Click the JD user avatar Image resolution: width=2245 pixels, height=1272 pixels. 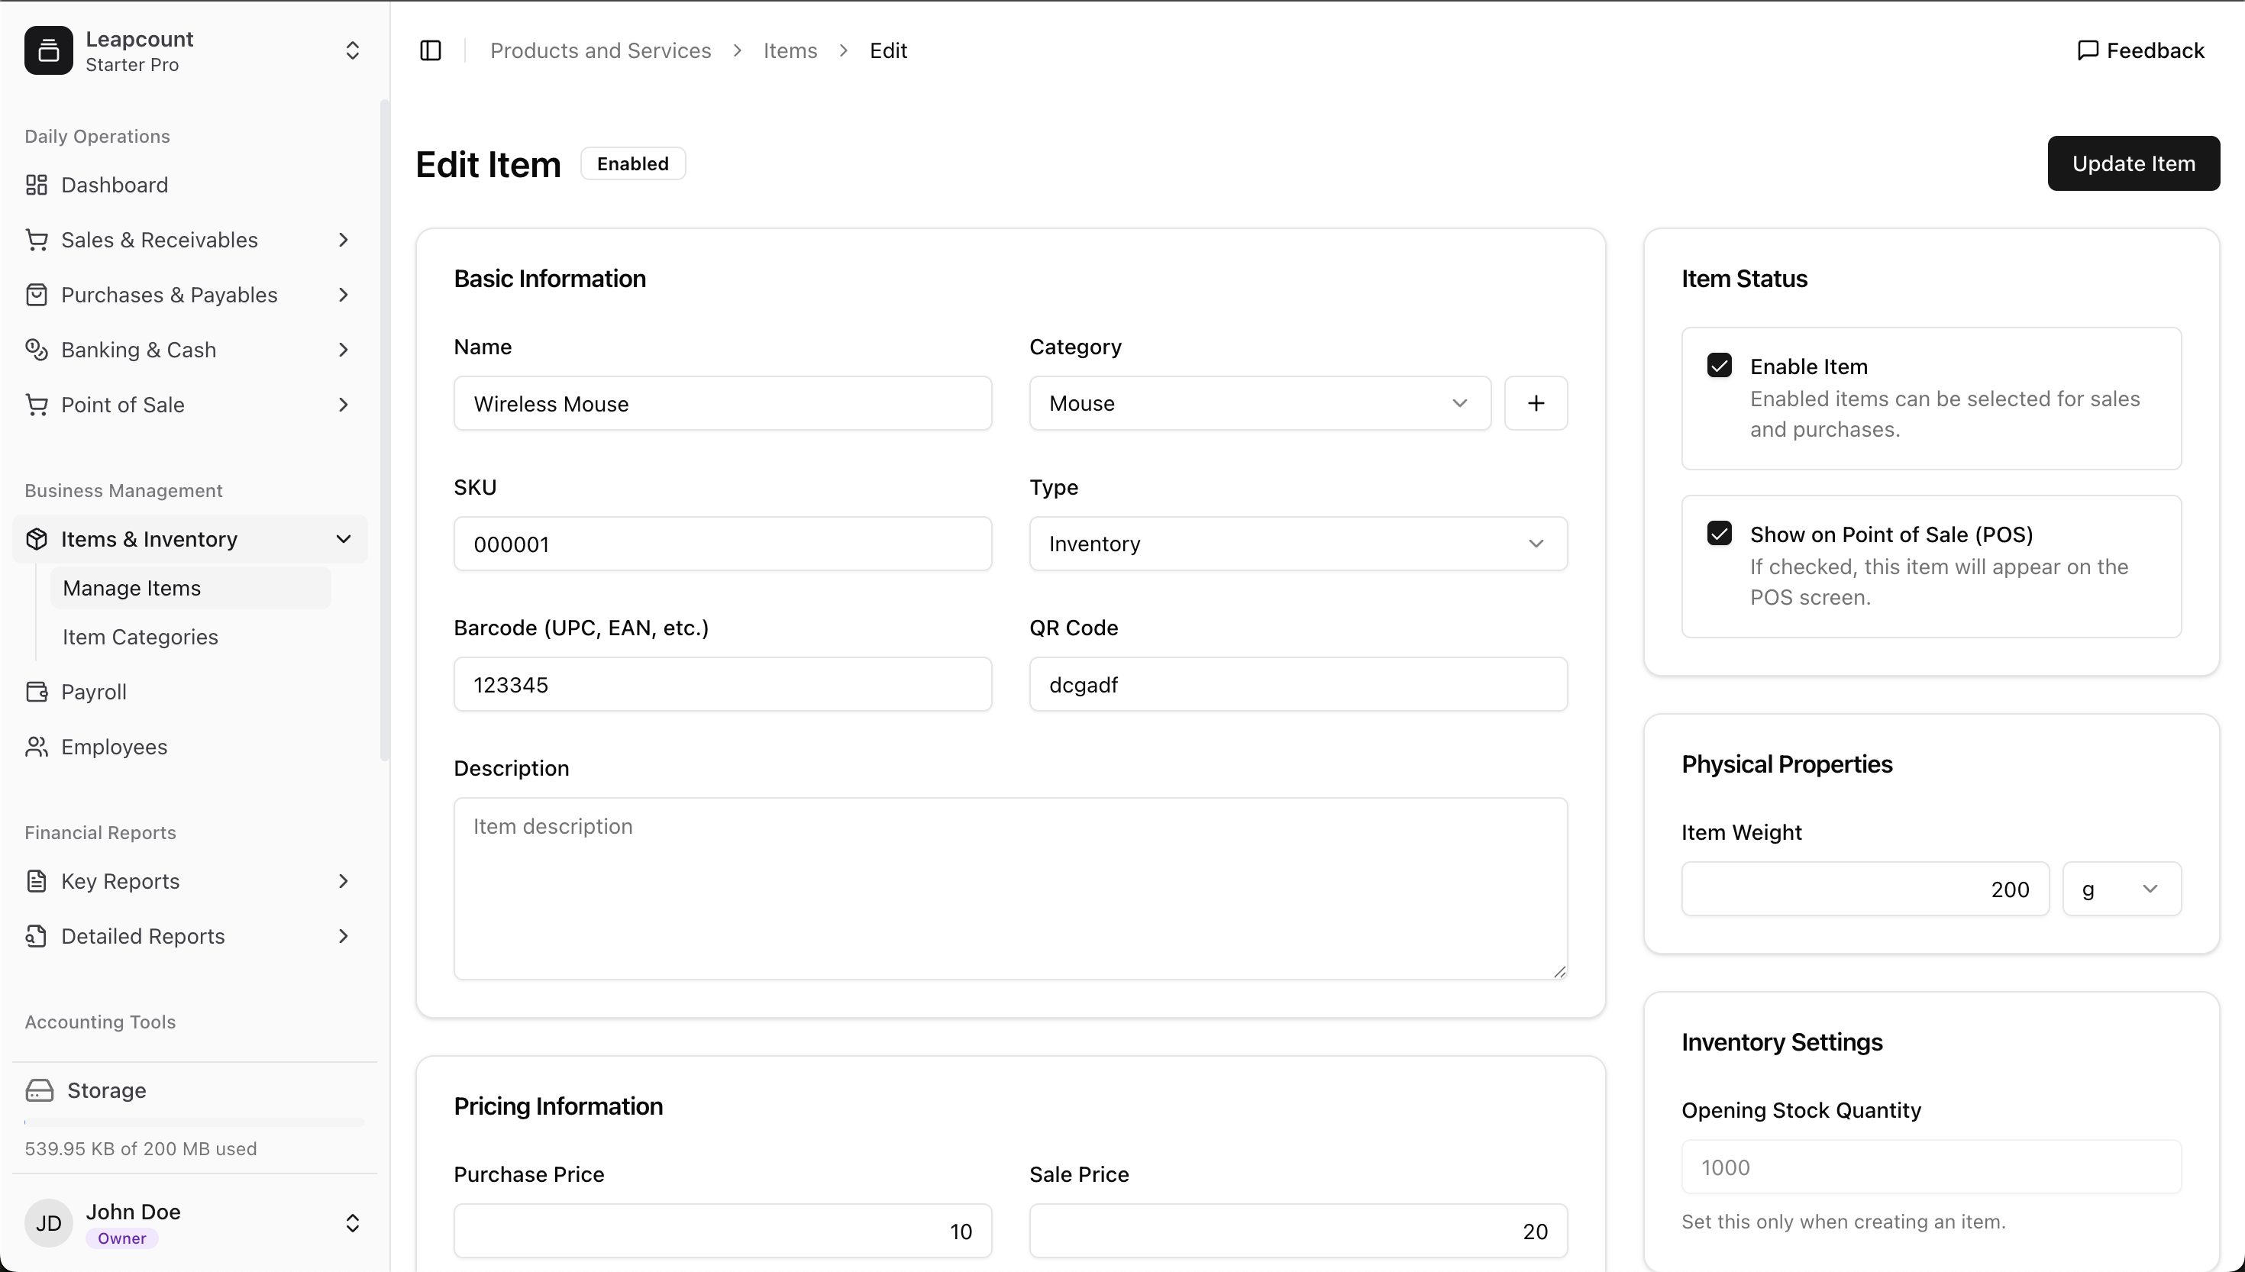click(x=49, y=1223)
